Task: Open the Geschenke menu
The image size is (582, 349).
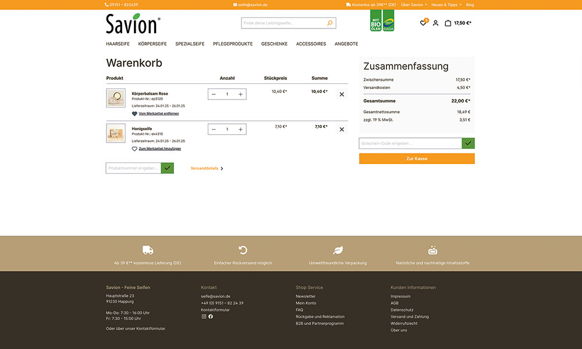Action: coord(274,44)
